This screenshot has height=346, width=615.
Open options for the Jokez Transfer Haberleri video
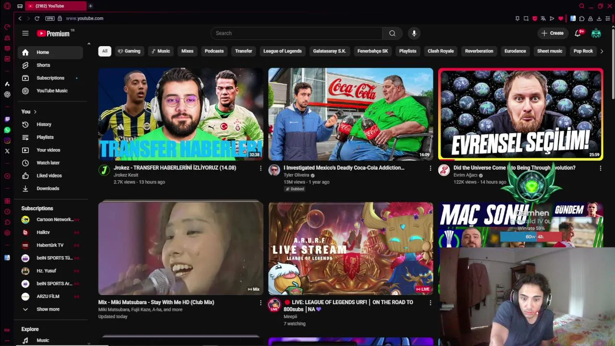(260, 168)
